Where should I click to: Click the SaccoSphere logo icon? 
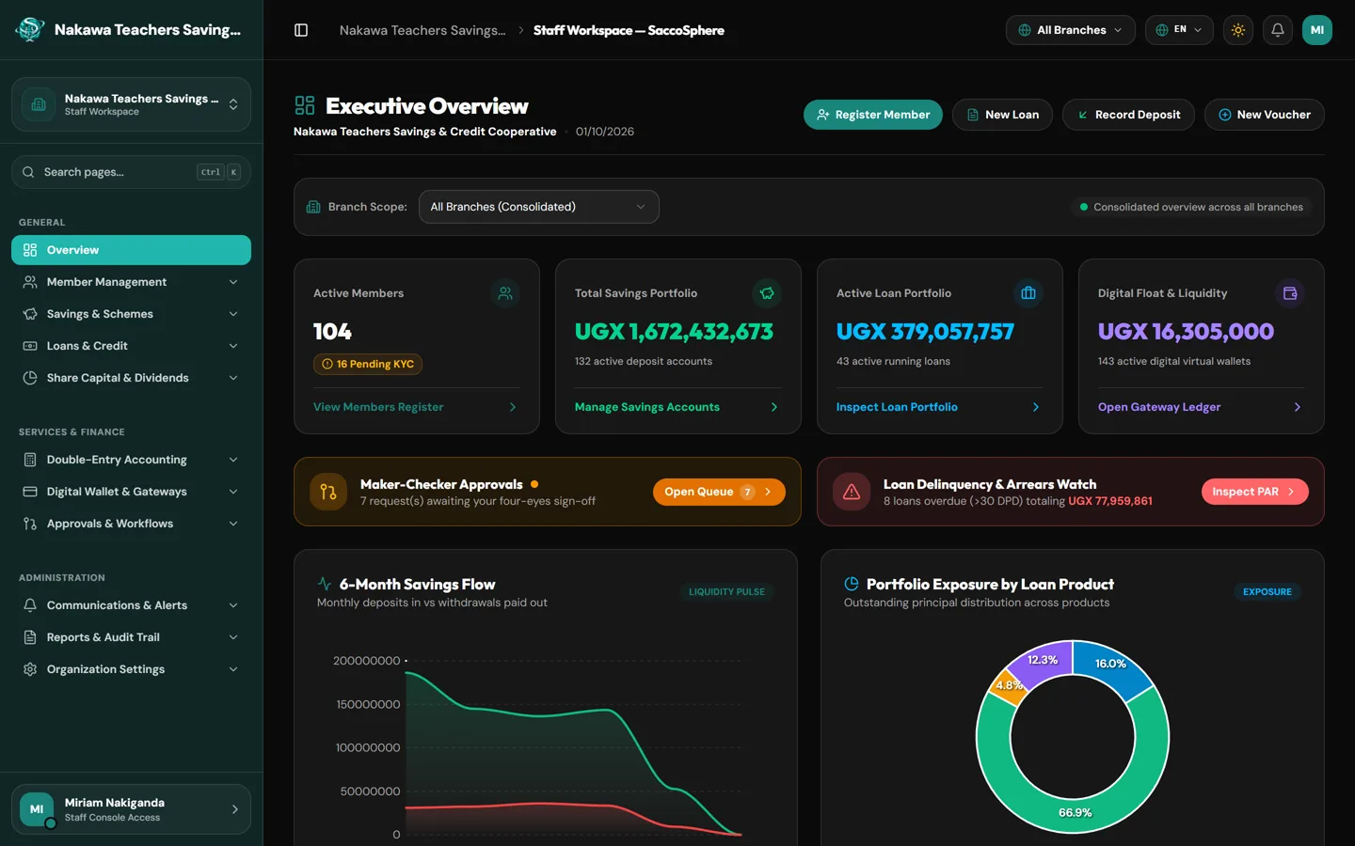(30, 29)
